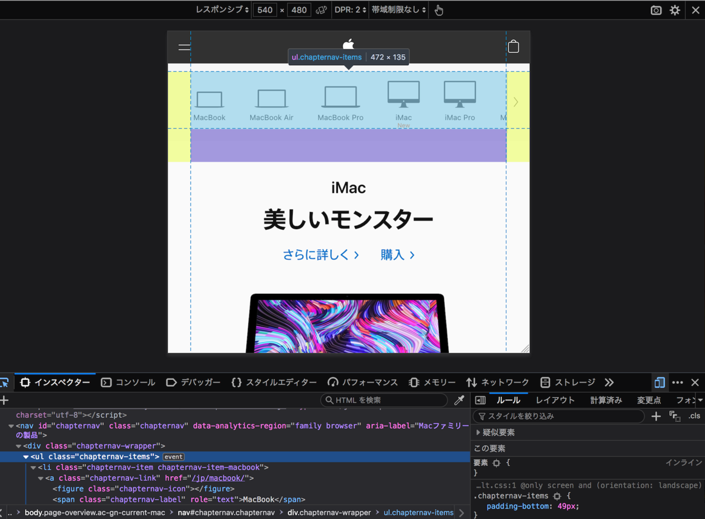Close the developer tools panel
Viewport: 705px width, 519px height.
point(695,382)
